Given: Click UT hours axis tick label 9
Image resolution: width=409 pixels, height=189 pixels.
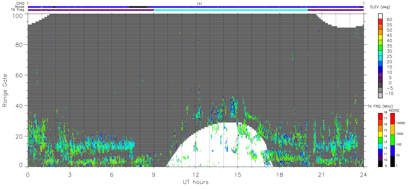Looking at the screenshot, I should 154,174.
